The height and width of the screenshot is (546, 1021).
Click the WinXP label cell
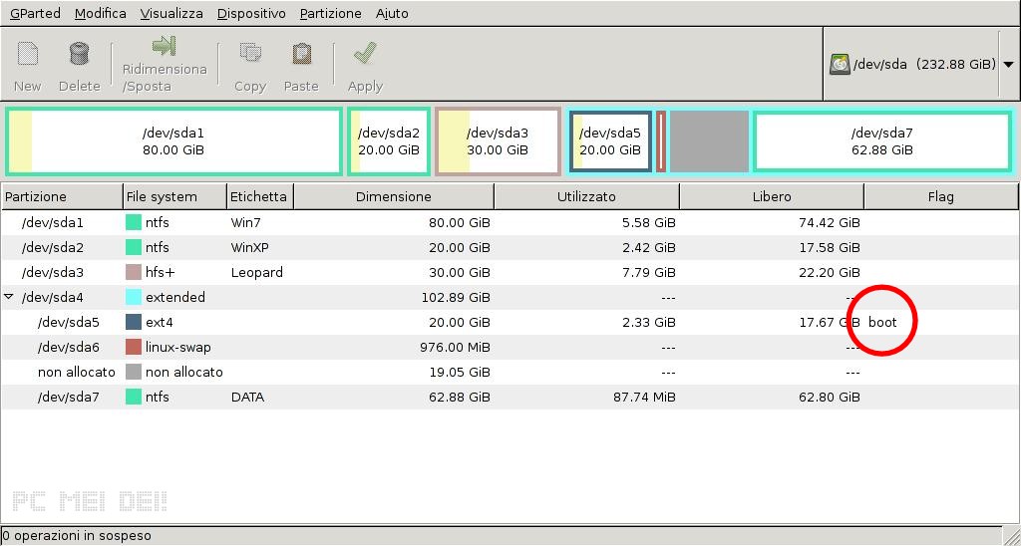click(250, 247)
